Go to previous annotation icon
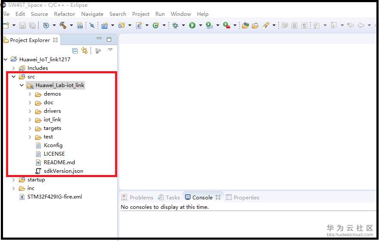 pyautogui.click(x=334, y=25)
